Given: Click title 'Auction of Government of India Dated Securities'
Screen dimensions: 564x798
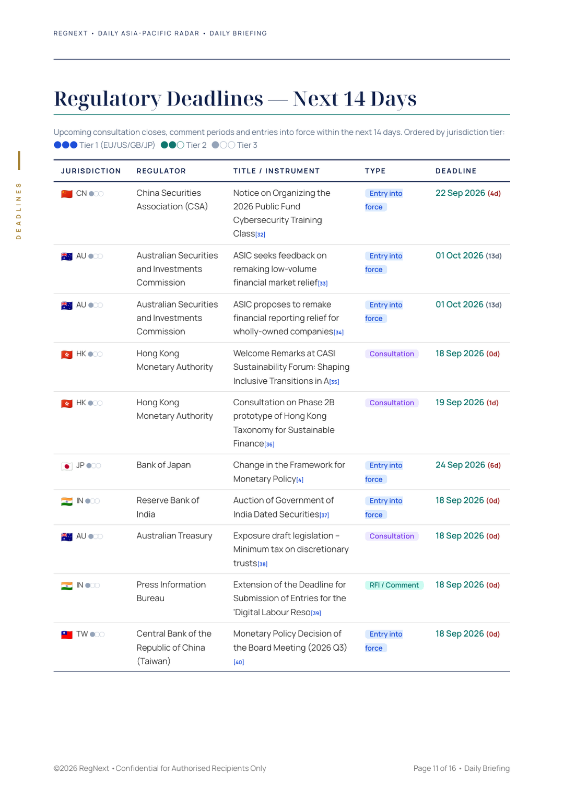Looking at the screenshot, I should coord(284,508).
